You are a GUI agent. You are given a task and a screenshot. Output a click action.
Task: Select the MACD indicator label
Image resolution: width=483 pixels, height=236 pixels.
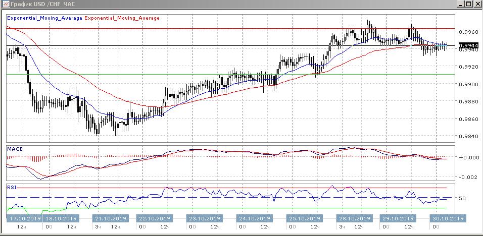click(14, 149)
